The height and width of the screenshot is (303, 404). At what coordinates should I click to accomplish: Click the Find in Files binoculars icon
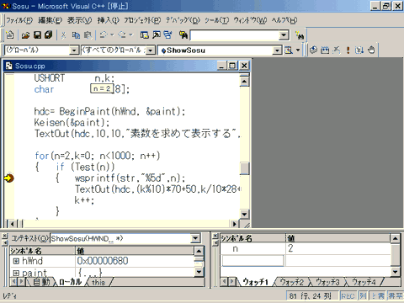[x=183, y=35]
